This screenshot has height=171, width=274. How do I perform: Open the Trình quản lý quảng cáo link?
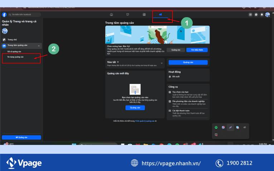pos(145,121)
